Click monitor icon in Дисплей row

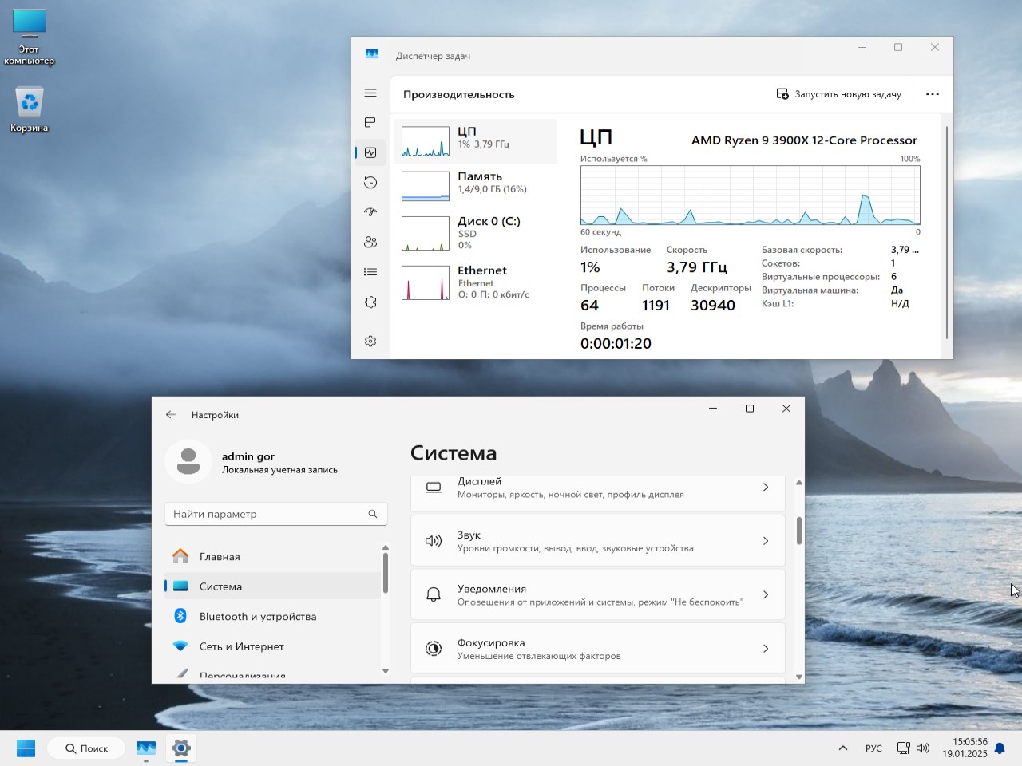point(434,487)
